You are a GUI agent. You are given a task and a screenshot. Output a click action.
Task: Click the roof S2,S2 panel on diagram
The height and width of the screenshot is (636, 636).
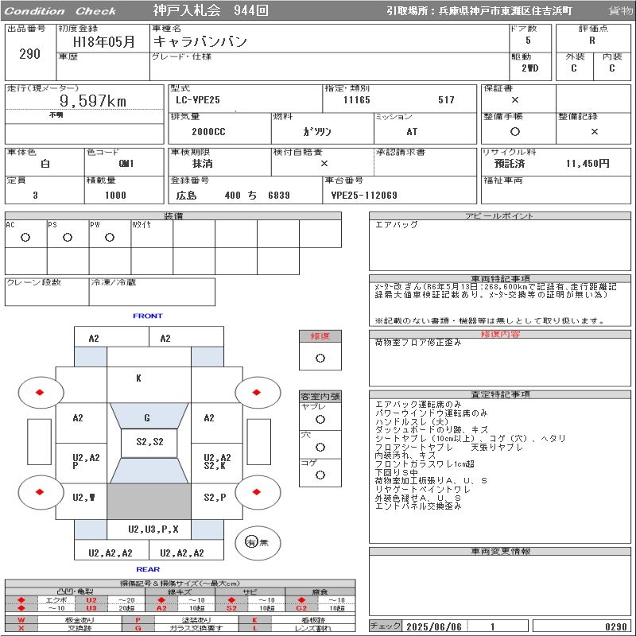[x=149, y=443]
